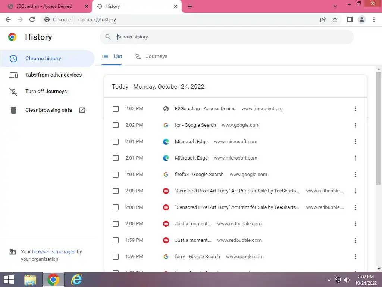Click the external link icon beside Clear browsing data

82,110
